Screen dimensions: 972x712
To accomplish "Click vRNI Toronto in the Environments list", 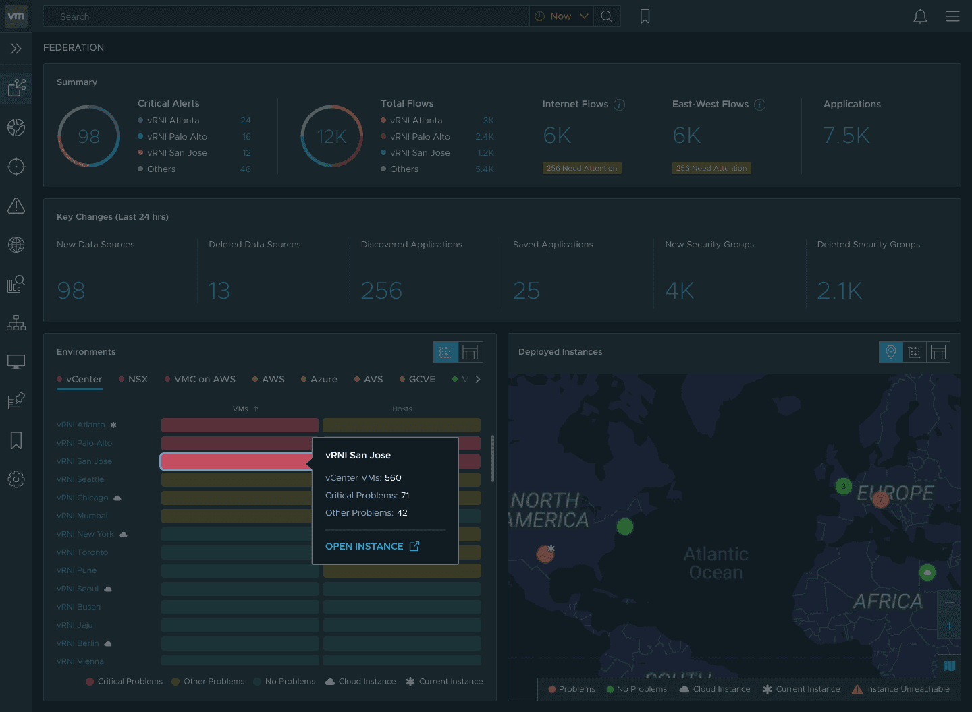I will pos(82,553).
